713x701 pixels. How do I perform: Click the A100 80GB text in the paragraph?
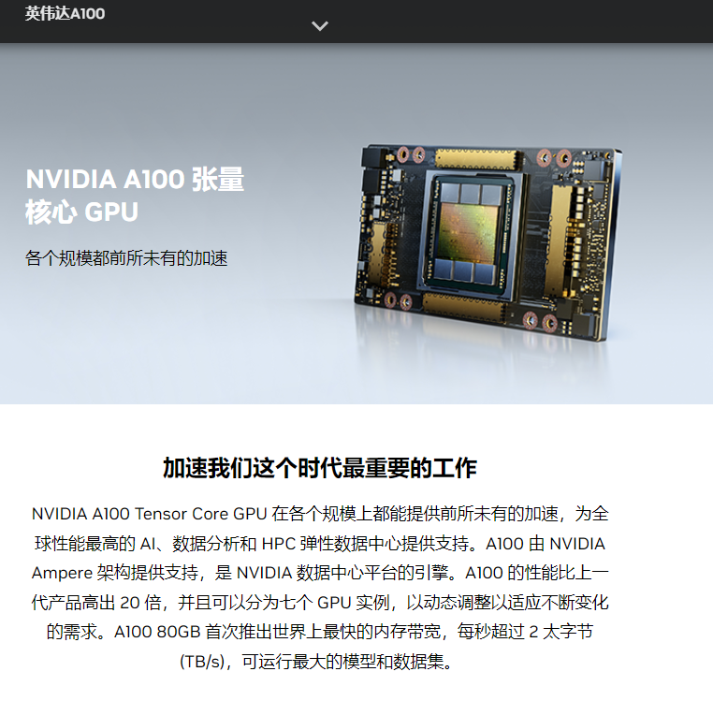click(x=157, y=632)
